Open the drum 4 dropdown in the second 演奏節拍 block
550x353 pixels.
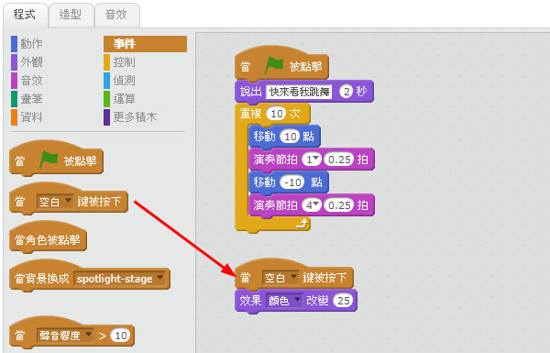coord(312,205)
